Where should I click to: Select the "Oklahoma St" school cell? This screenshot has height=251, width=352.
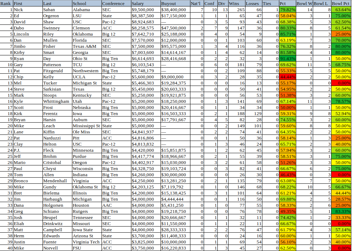(x=87, y=187)
